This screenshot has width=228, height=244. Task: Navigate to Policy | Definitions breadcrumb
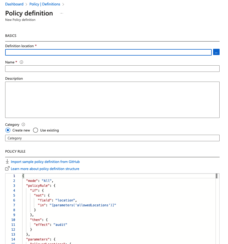pyautogui.click(x=45, y=4)
